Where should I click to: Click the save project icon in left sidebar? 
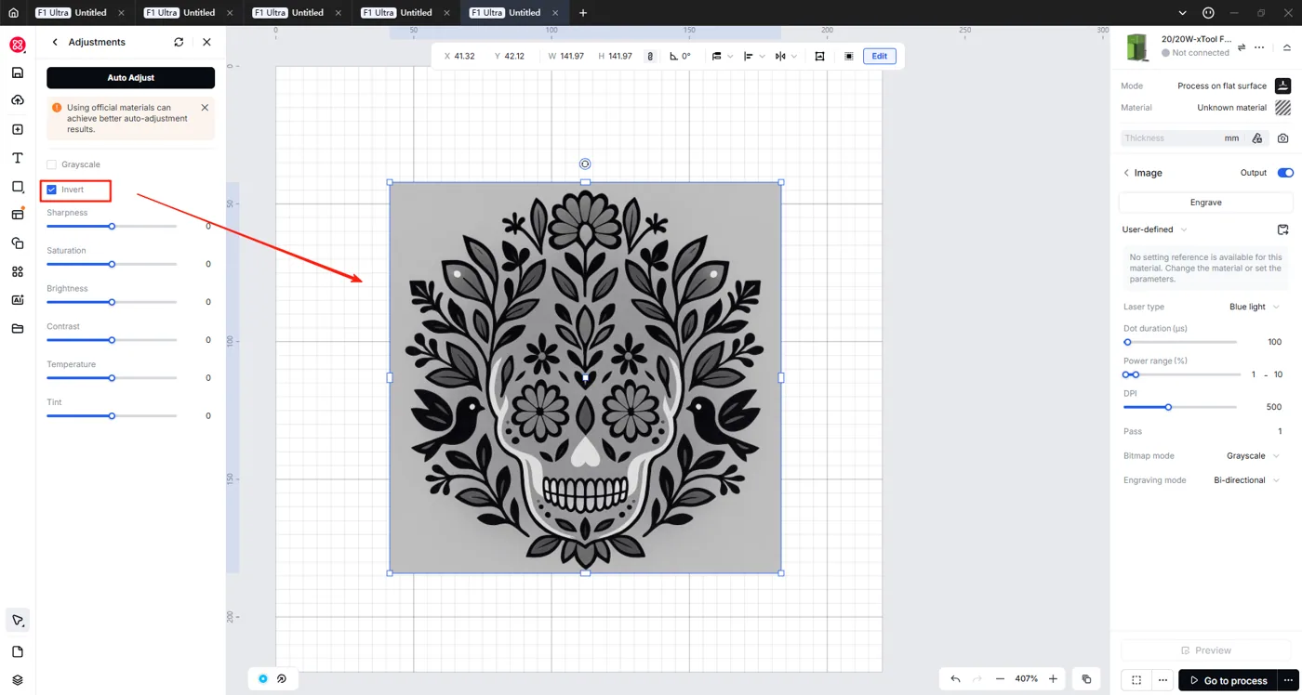tap(17, 72)
